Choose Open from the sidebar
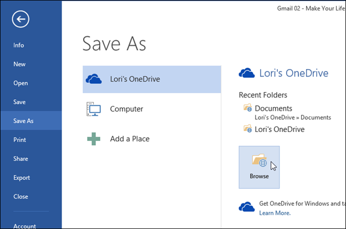Viewport: 346px width, 229px height. (31, 83)
